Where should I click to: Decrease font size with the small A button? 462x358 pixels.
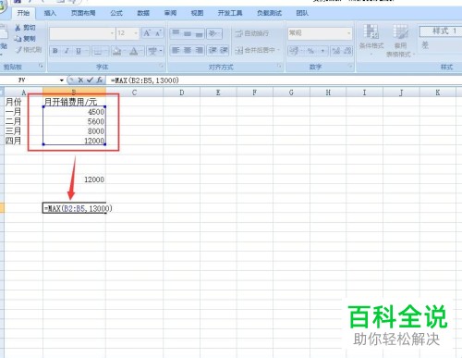coord(158,33)
